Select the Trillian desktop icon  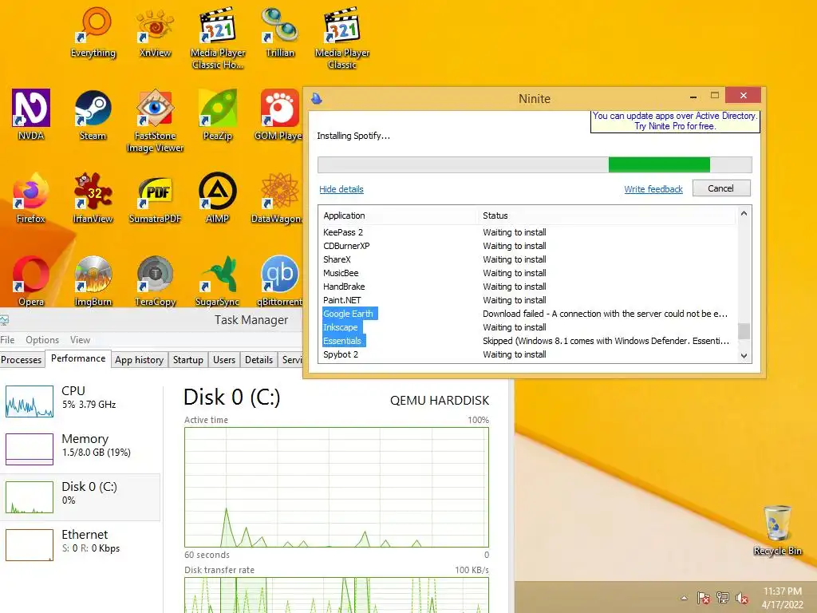(x=280, y=32)
